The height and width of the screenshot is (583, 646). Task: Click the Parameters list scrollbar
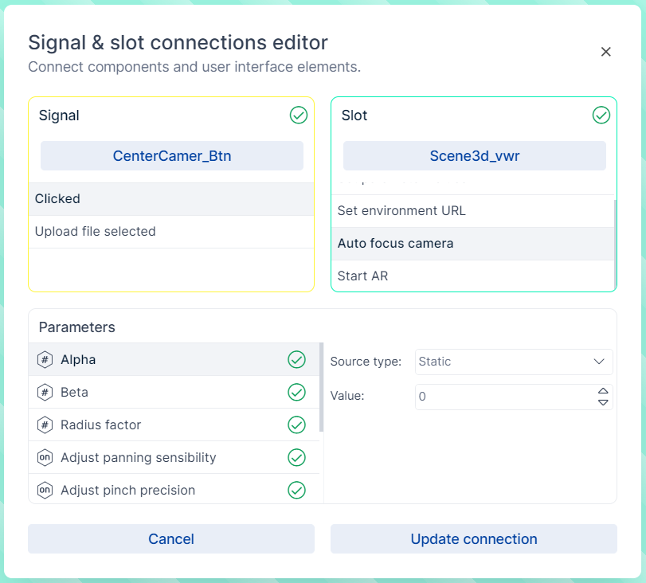click(x=321, y=387)
